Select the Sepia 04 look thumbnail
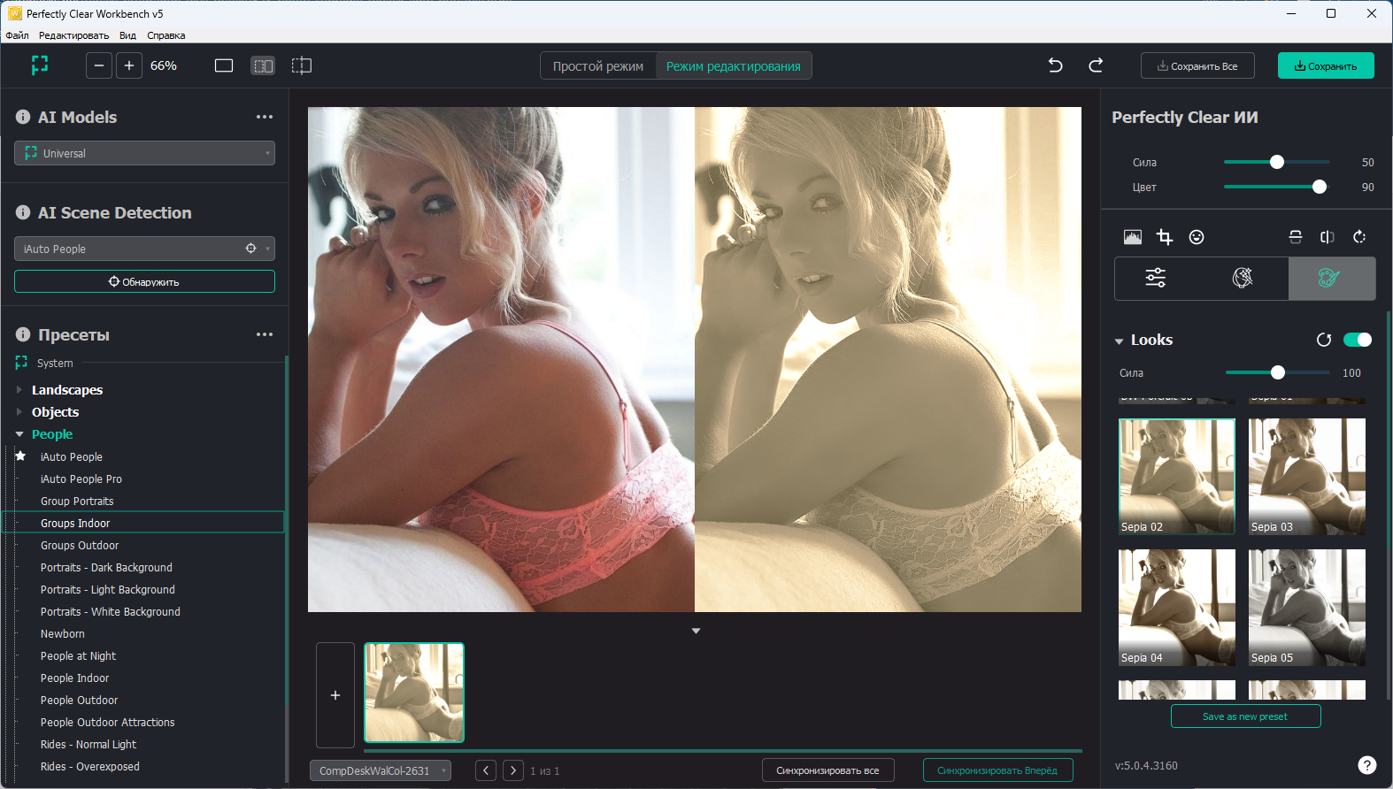This screenshot has height=789, width=1393. pos(1176,607)
